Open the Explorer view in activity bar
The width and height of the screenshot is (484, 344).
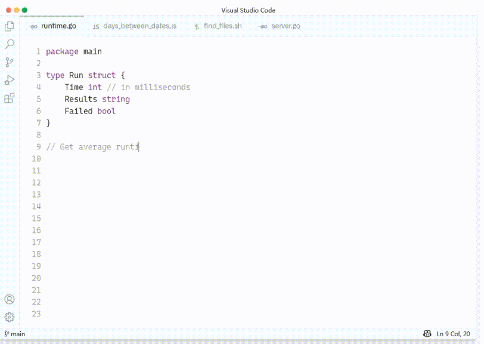click(x=10, y=26)
